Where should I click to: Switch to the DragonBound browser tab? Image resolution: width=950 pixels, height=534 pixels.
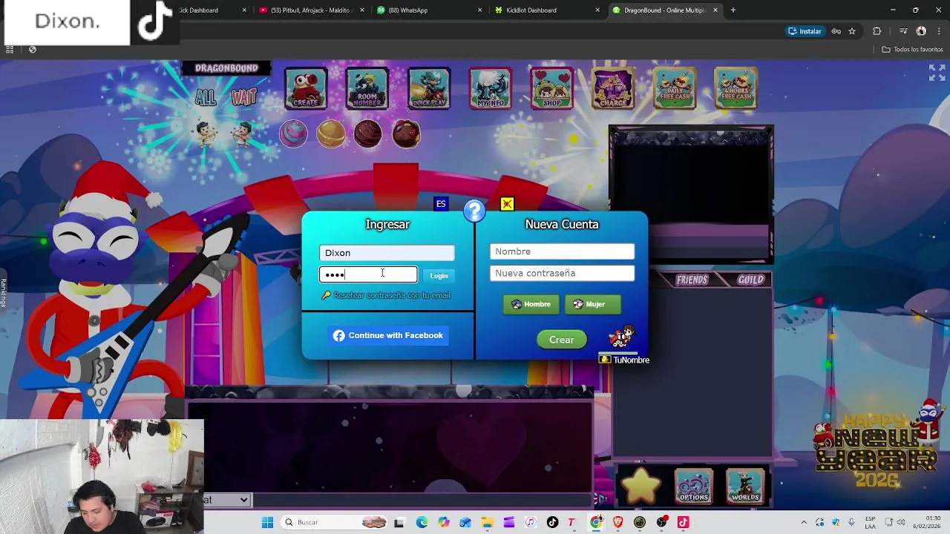[664, 10]
